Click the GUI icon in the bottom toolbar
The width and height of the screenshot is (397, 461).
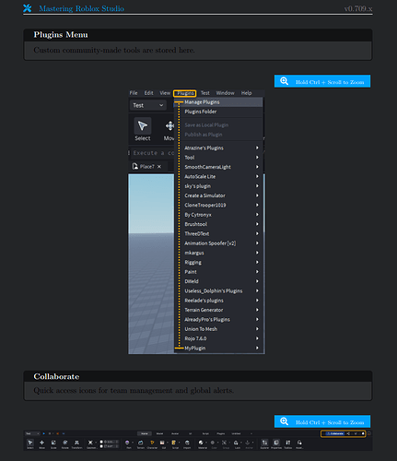(162, 443)
